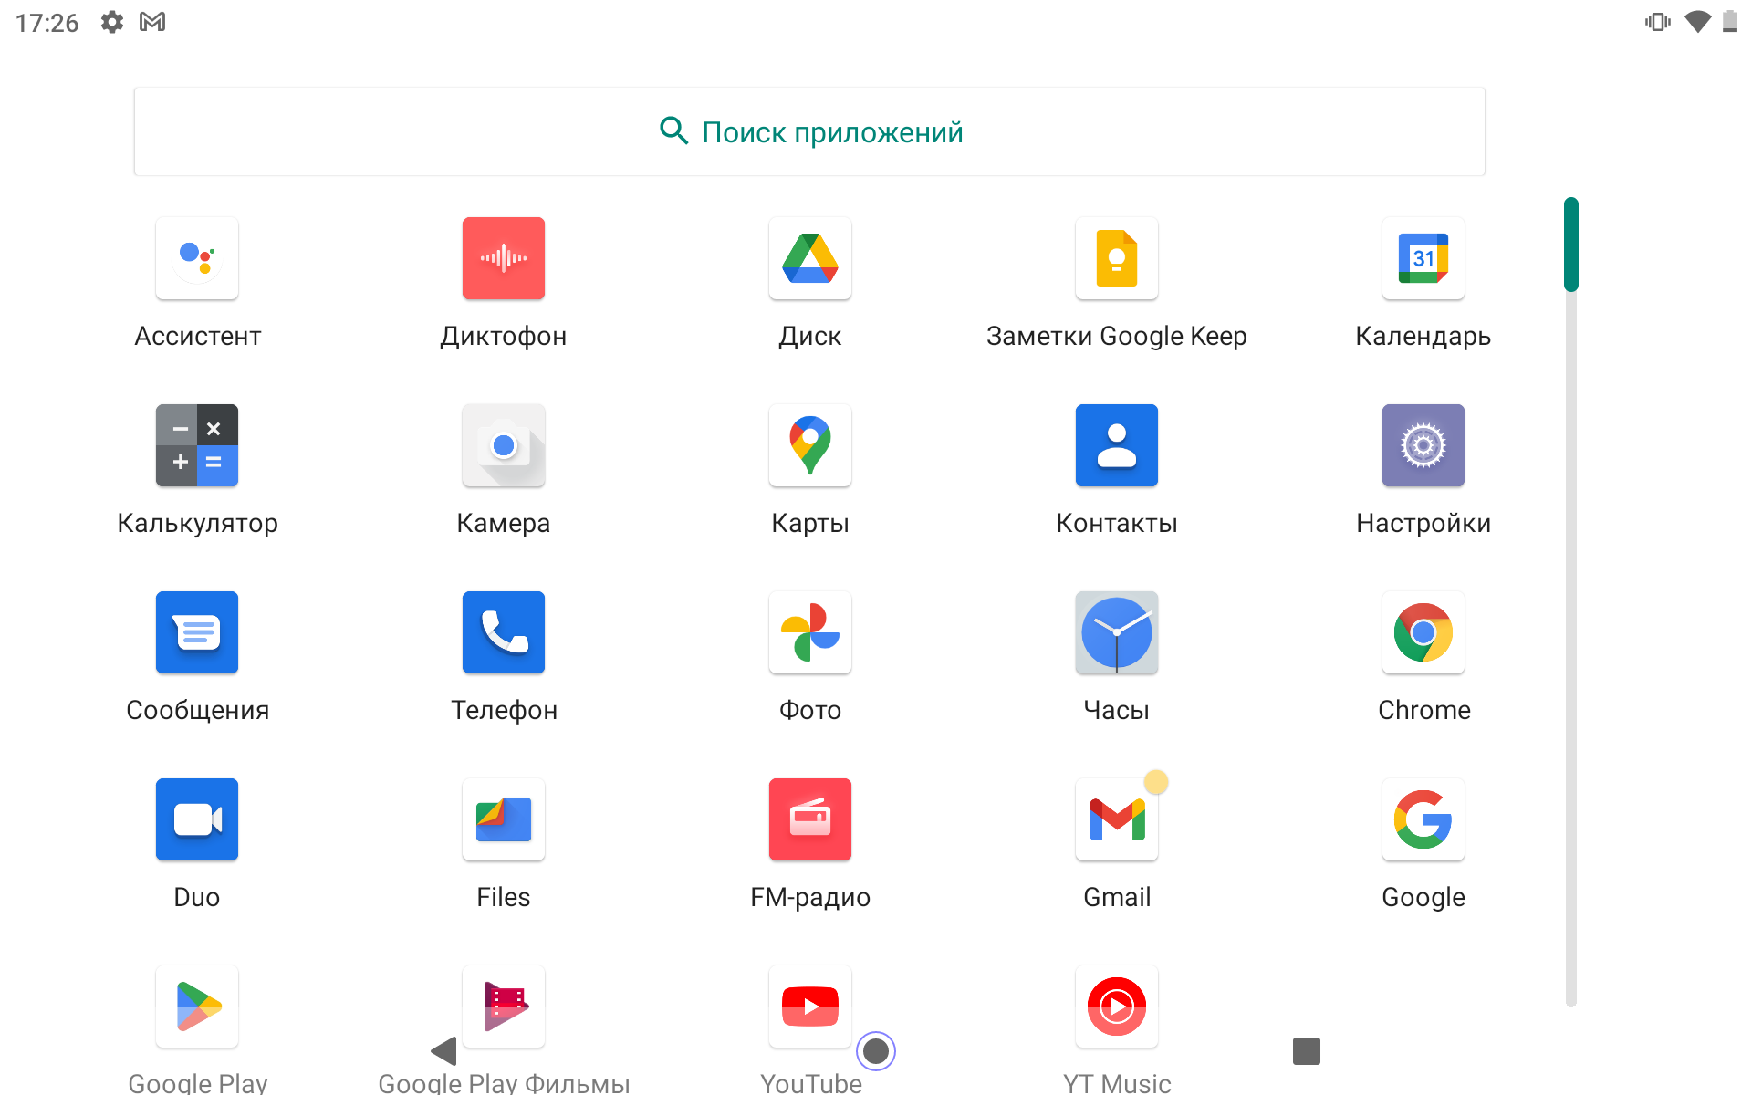Tap the Поиск приложений search field

pyautogui.click(x=810, y=132)
